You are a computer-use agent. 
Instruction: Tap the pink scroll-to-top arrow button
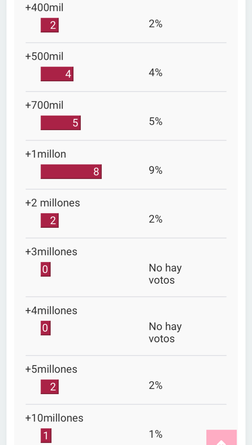[222, 438]
